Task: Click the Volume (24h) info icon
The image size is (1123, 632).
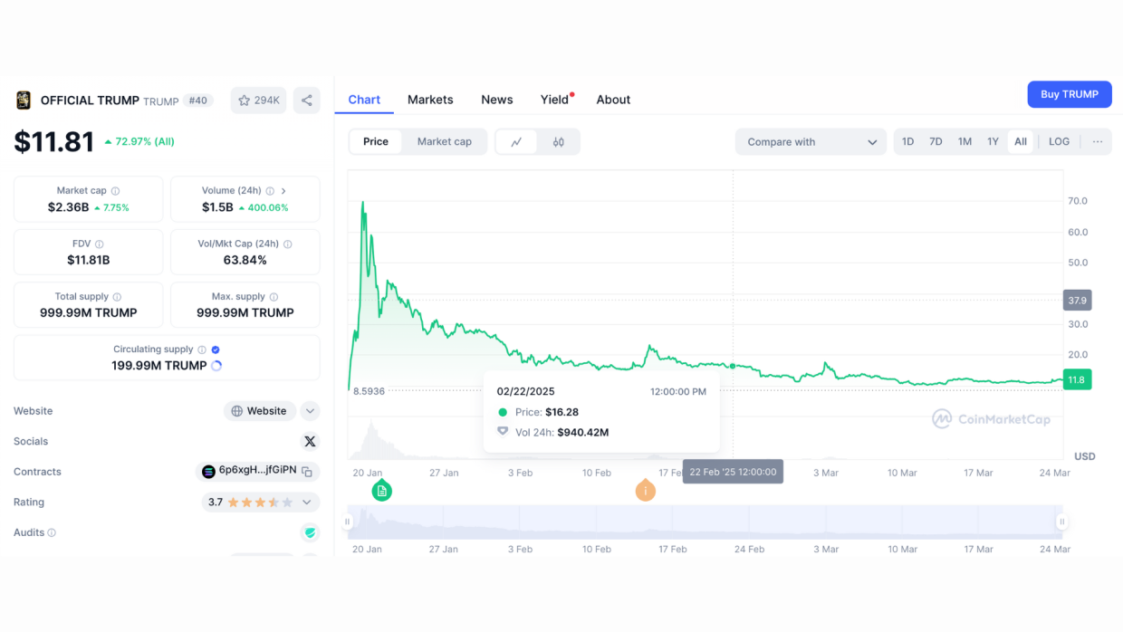Action: [x=270, y=191]
